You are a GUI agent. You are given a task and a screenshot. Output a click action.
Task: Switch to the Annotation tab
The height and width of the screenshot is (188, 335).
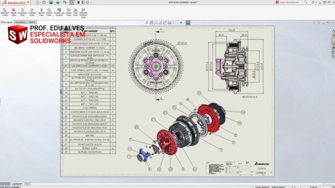click(x=20, y=22)
